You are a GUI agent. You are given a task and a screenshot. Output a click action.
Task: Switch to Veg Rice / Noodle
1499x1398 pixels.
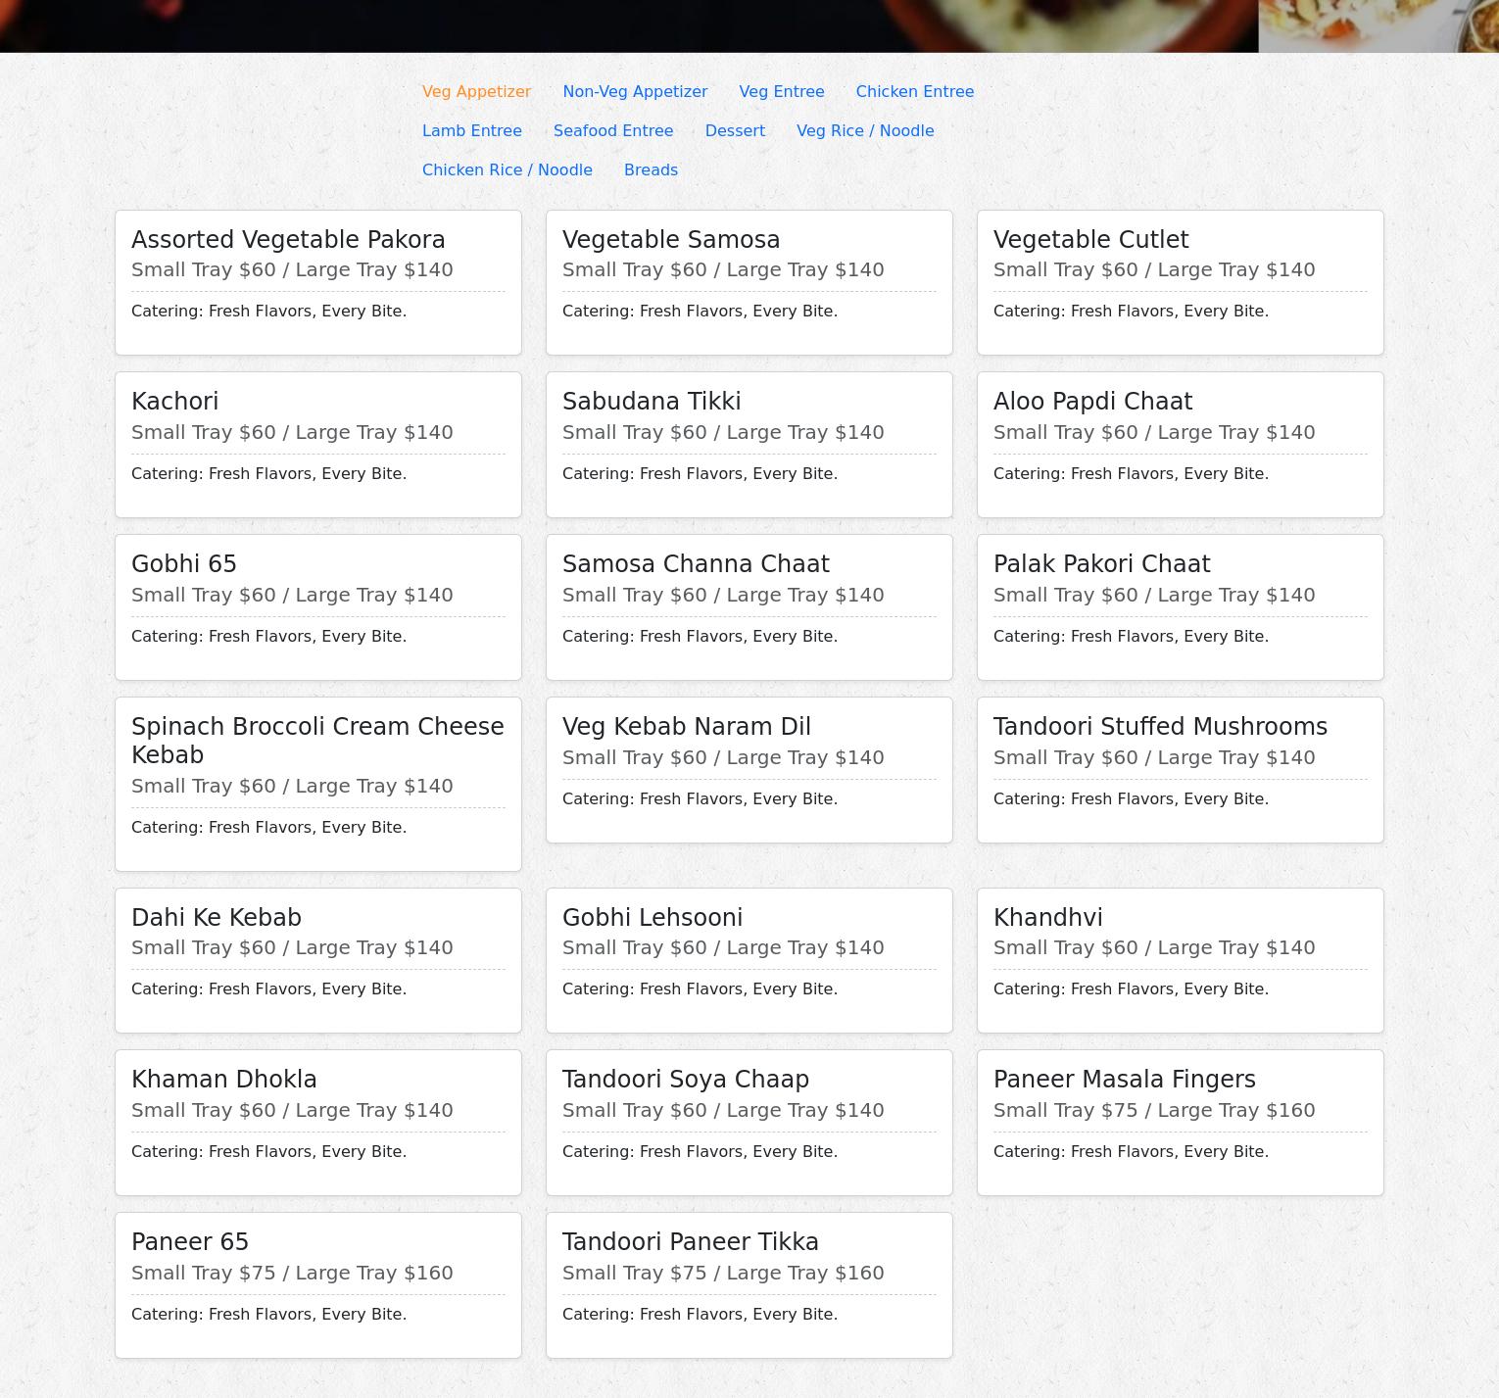865,130
